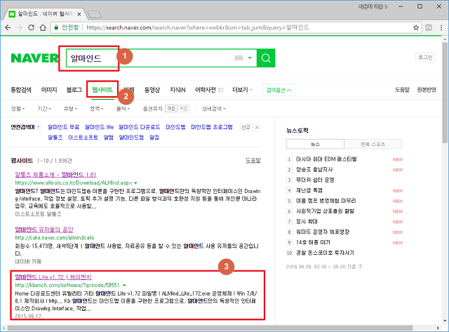This screenshot has height=332, width=449.
Task: Click the question mark after 기준 timestamp
Action: coord(360,267)
